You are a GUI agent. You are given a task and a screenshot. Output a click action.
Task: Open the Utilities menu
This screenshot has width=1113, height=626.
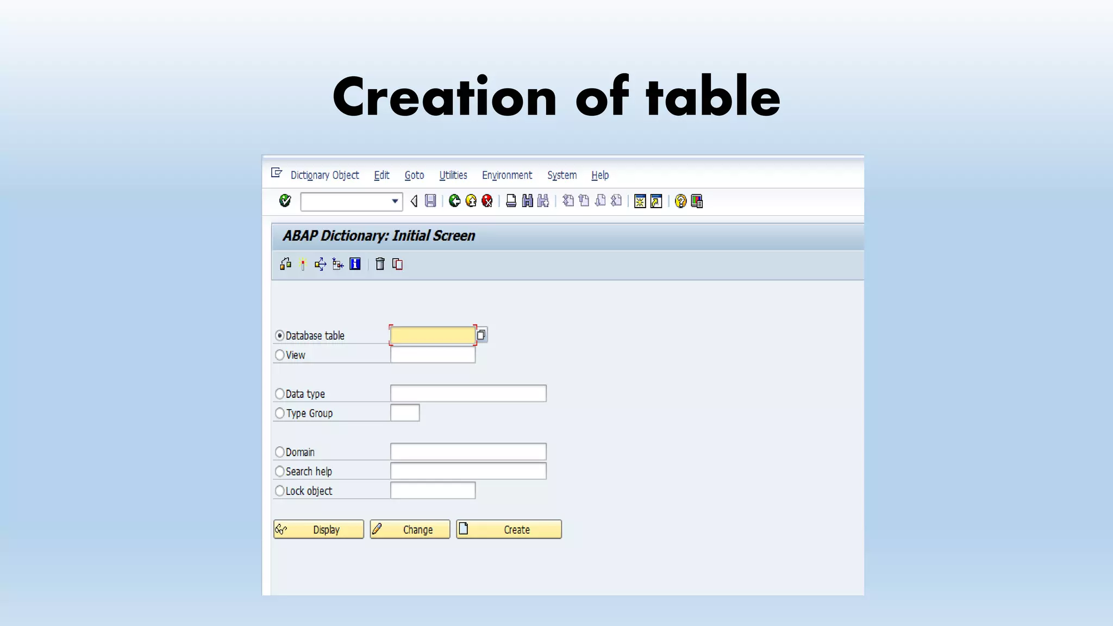click(453, 175)
